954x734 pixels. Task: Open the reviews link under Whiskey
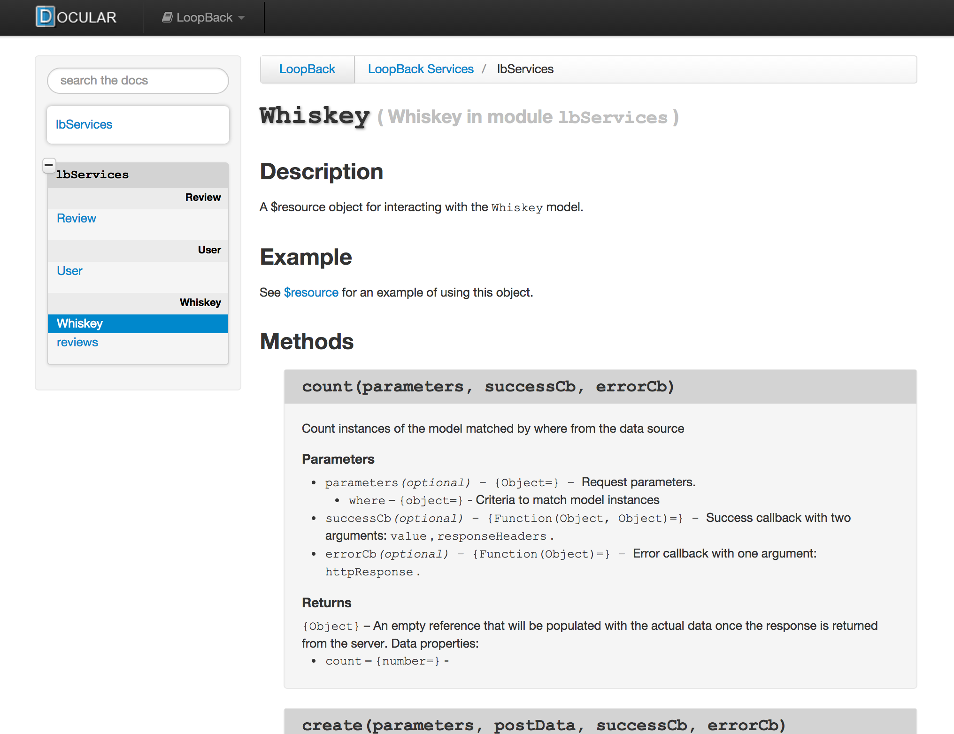coord(77,342)
